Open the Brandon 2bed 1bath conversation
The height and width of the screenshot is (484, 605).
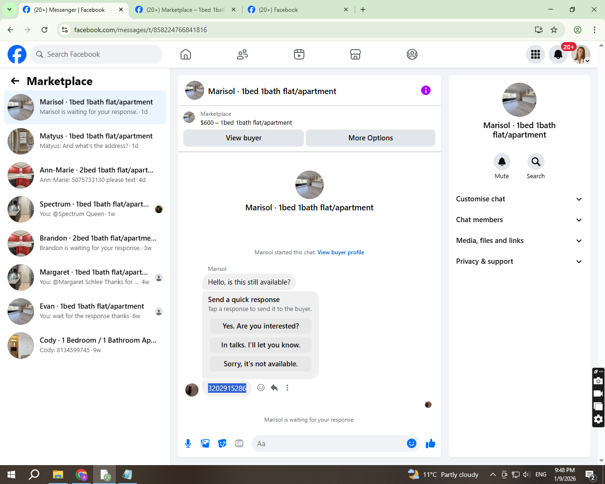point(85,243)
